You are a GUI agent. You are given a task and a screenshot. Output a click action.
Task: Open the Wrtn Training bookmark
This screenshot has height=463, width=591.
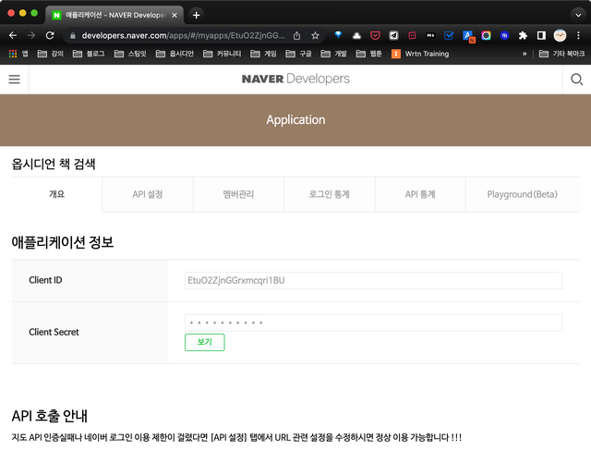[420, 54]
